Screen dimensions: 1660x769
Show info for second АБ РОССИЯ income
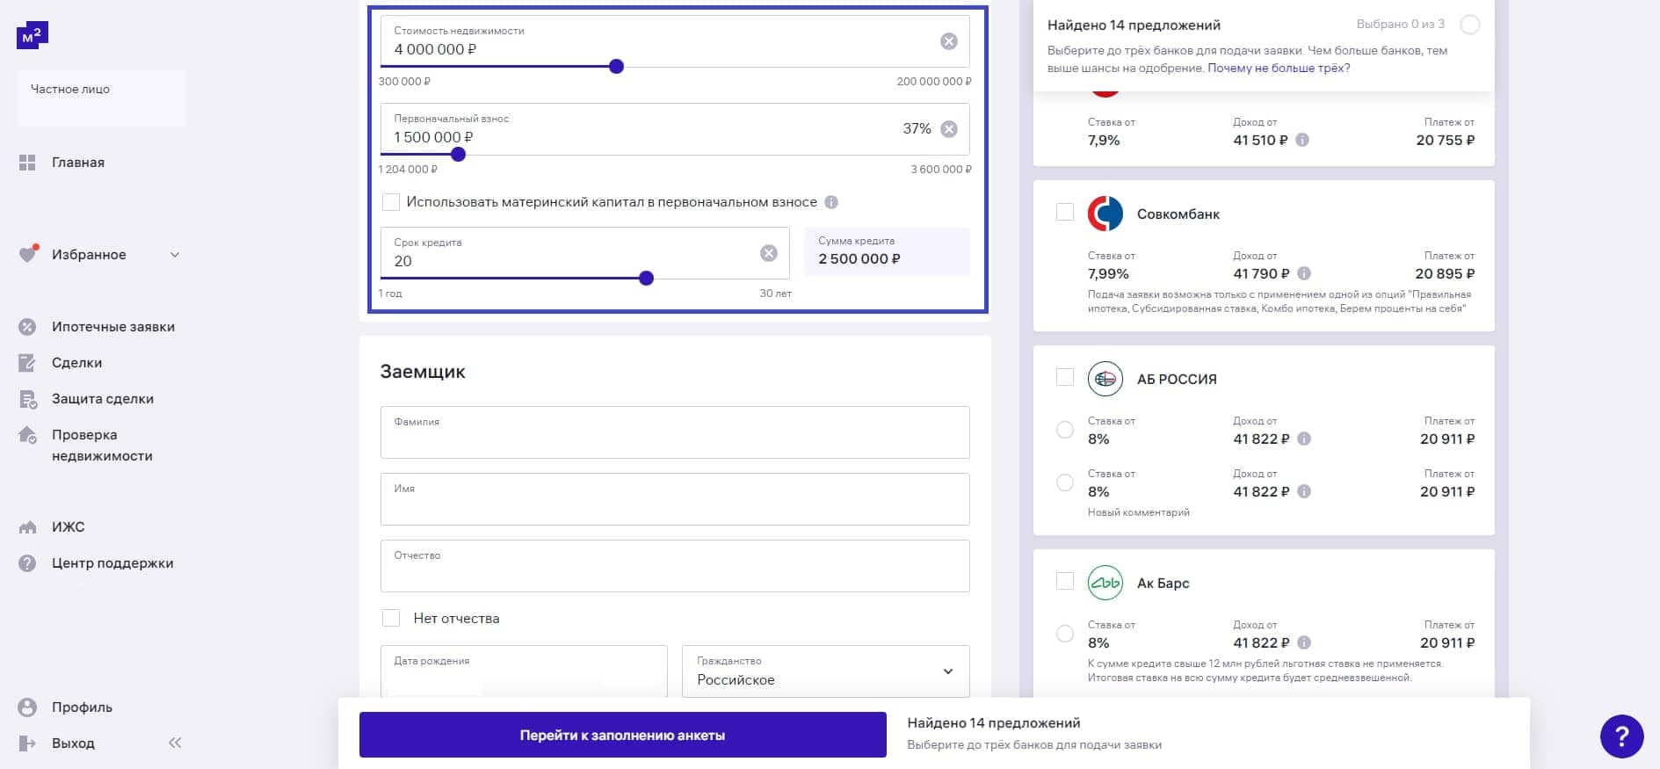(1304, 491)
